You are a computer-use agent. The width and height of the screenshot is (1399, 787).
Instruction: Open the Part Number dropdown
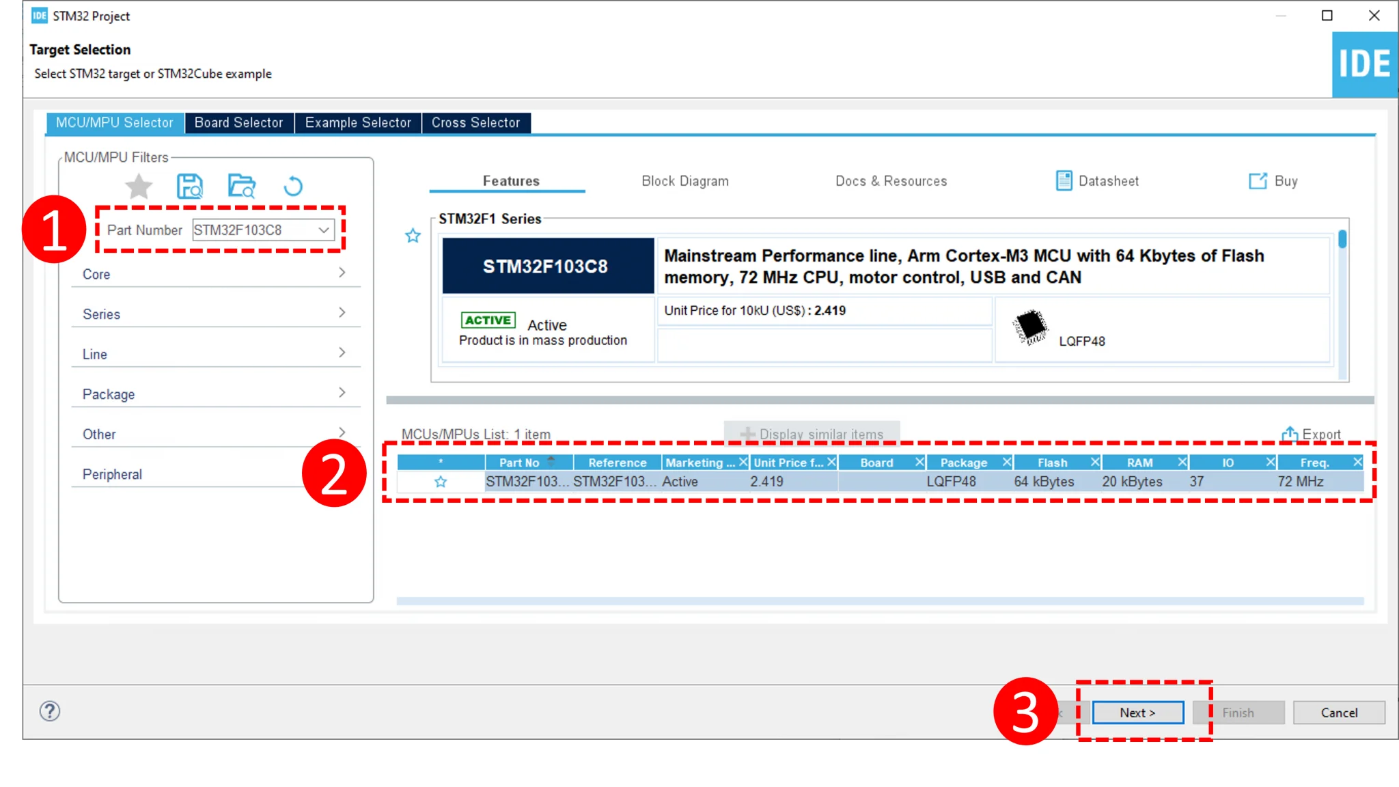(324, 230)
